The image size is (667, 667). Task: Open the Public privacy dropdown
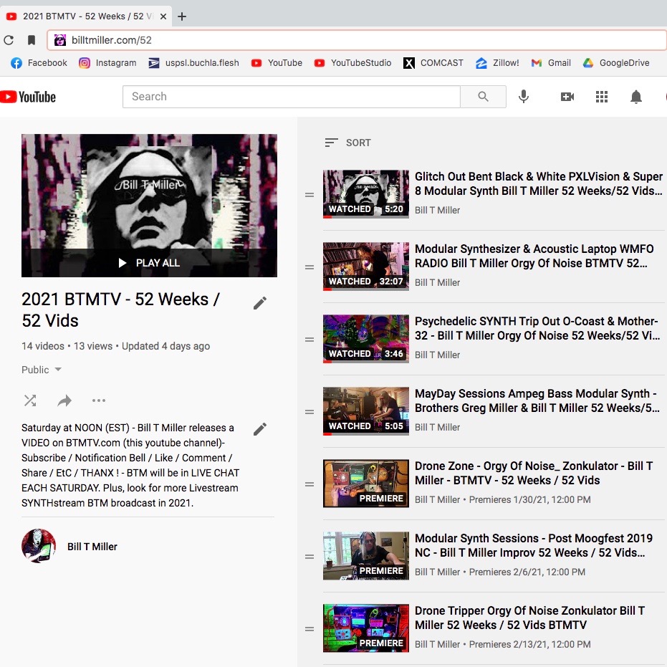pos(41,370)
